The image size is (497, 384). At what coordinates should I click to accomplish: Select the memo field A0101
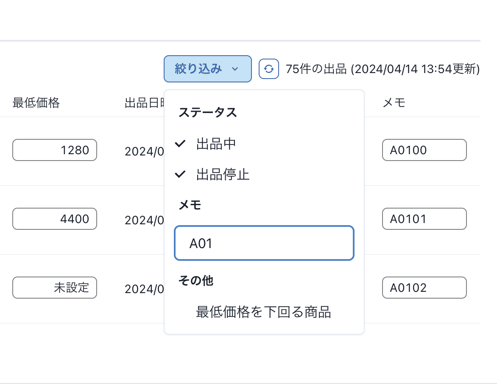424,219
